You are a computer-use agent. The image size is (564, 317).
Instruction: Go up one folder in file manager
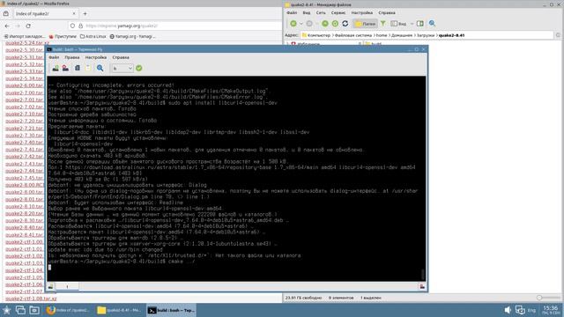pyautogui.click(x=325, y=24)
